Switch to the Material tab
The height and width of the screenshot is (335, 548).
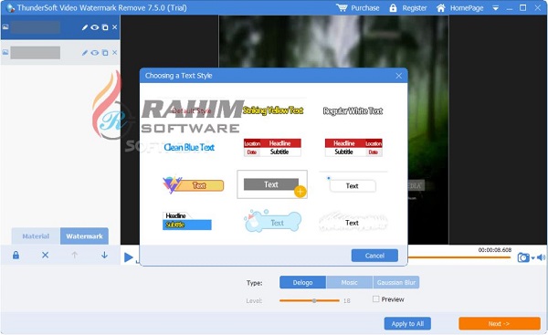coord(36,236)
